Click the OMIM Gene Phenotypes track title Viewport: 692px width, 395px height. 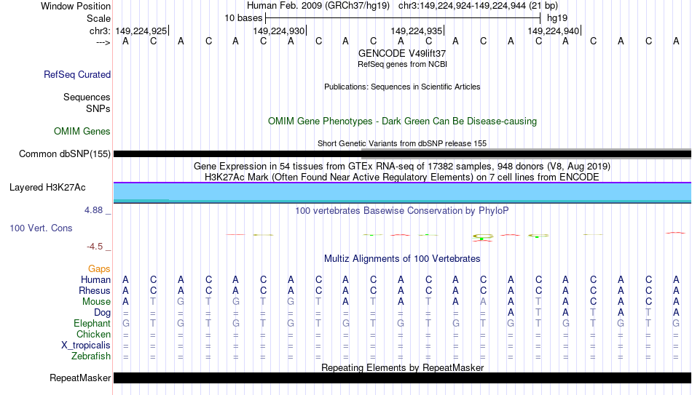[402, 121]
